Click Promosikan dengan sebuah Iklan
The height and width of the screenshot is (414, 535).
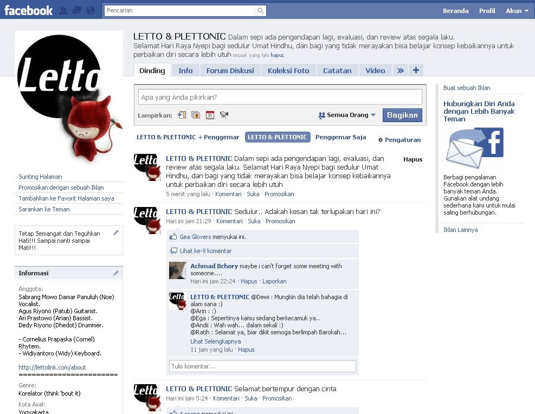(61, 187)
